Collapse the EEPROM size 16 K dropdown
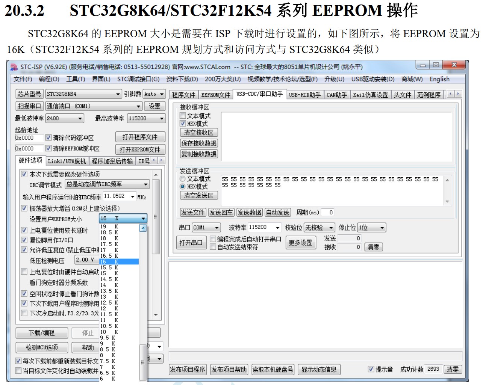The image size is (483, 385). (x=143, y=218)
